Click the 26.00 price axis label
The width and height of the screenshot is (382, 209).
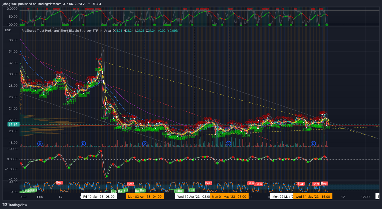tap(13, 97)
